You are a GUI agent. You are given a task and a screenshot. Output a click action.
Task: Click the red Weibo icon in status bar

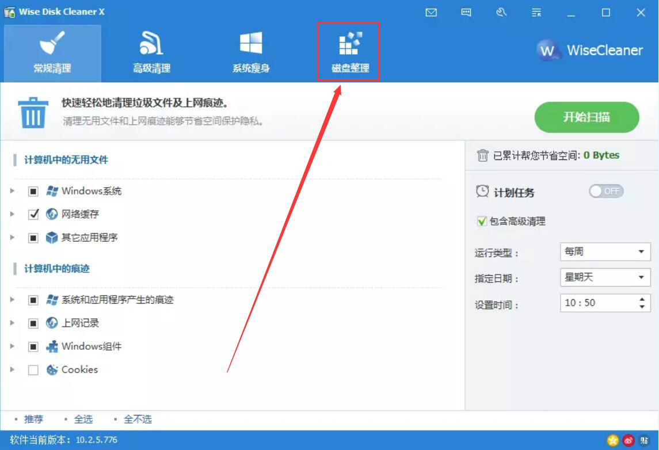point(628,440)
